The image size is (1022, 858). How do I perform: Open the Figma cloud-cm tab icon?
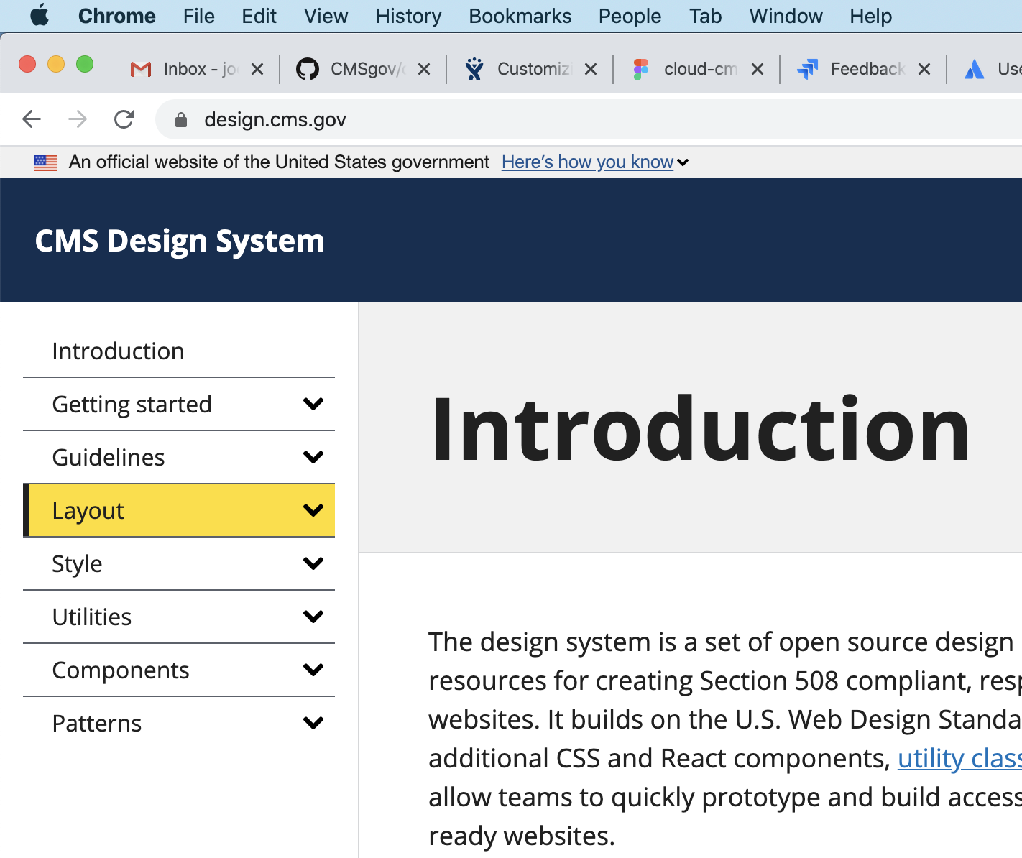[641, 68]
